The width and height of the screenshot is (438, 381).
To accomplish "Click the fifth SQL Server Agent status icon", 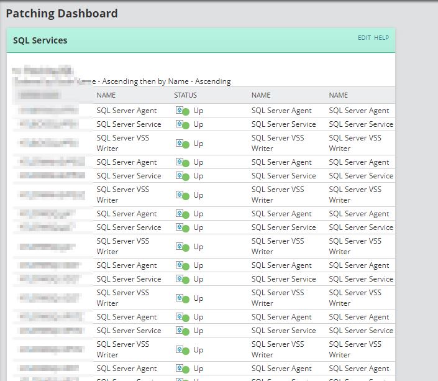I will (183, 317).
